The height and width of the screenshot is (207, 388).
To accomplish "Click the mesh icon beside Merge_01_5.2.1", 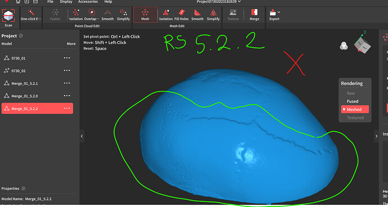I will click(x=7, y=83).
